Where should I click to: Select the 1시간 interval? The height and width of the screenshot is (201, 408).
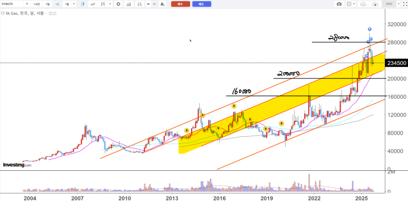pyautogui.click(x=36, y=4)
